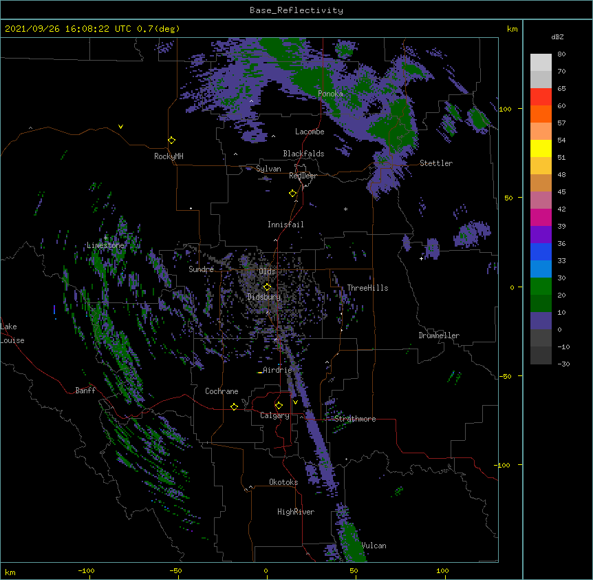Click the dark orange 57-60 dBZ swatch
Viewport: 593px width, 580px height.
pos(541,114)
